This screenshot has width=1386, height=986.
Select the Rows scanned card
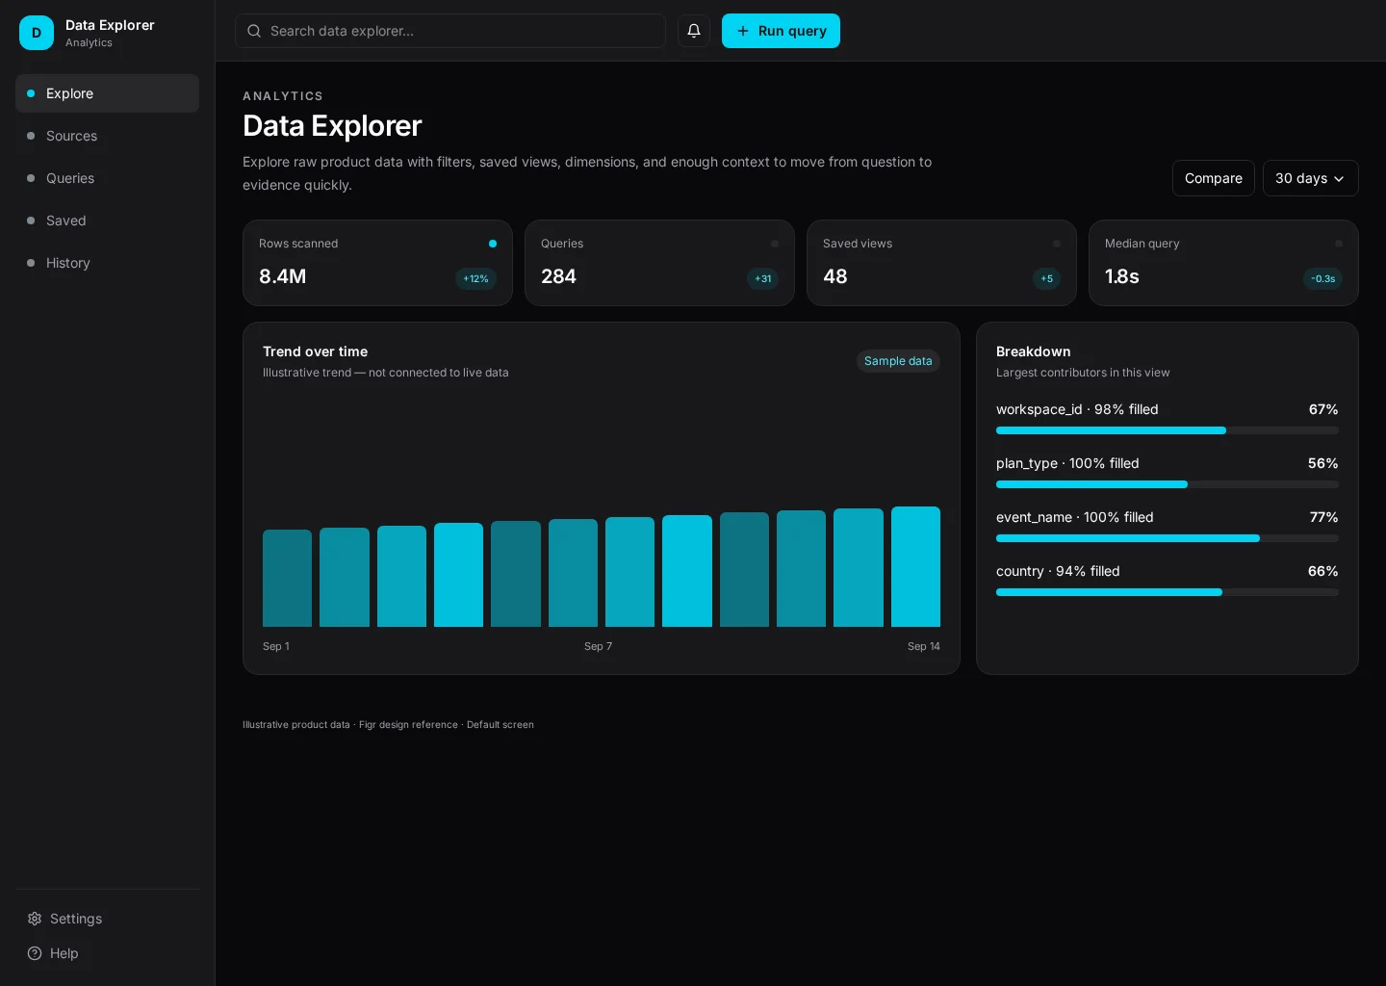(x=377, y=263)
